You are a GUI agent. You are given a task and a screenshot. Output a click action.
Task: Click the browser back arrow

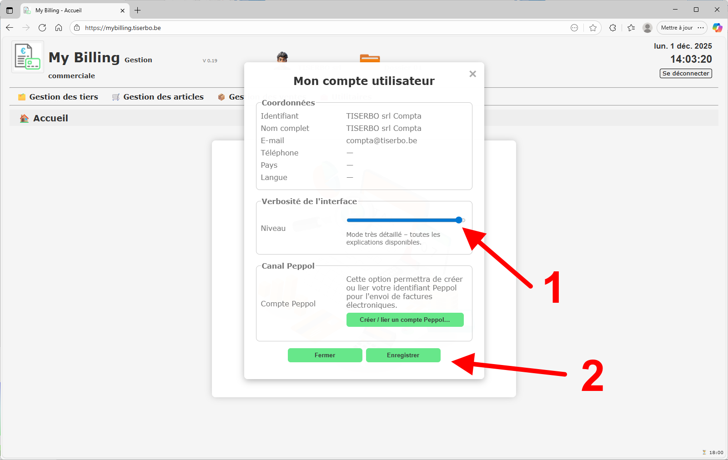10,28
